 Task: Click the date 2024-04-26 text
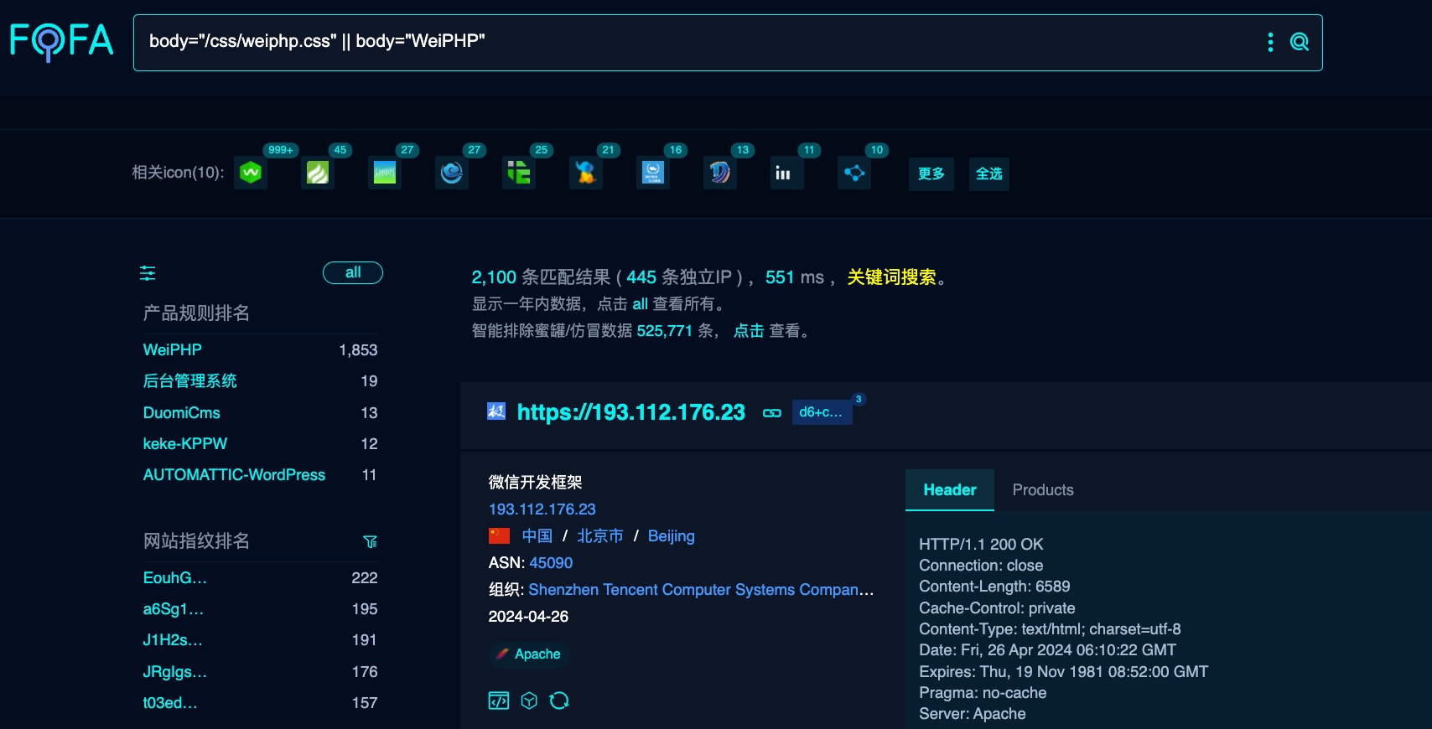[x=528, y=617]
